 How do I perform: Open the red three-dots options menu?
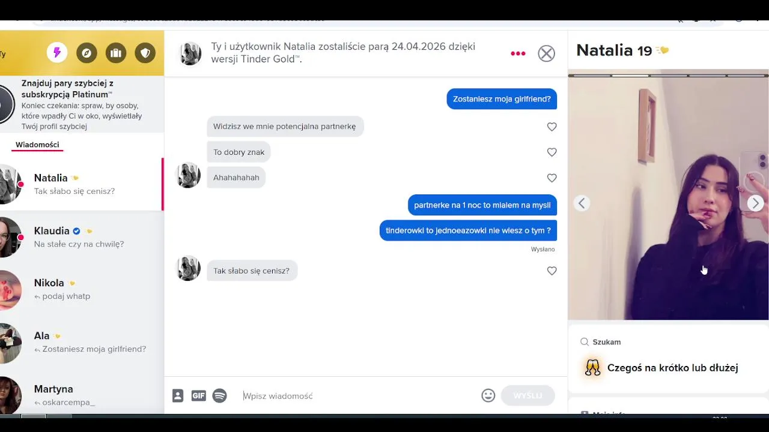pos(518,53)
